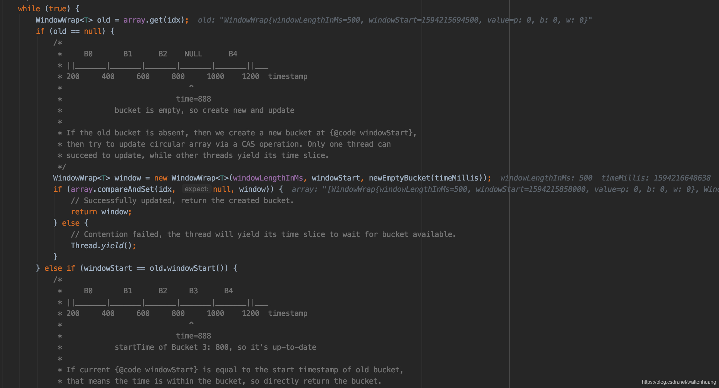Click 'array.get(idx)' in the old assignment
Screen dimensions: 719x388
(154, 20)
